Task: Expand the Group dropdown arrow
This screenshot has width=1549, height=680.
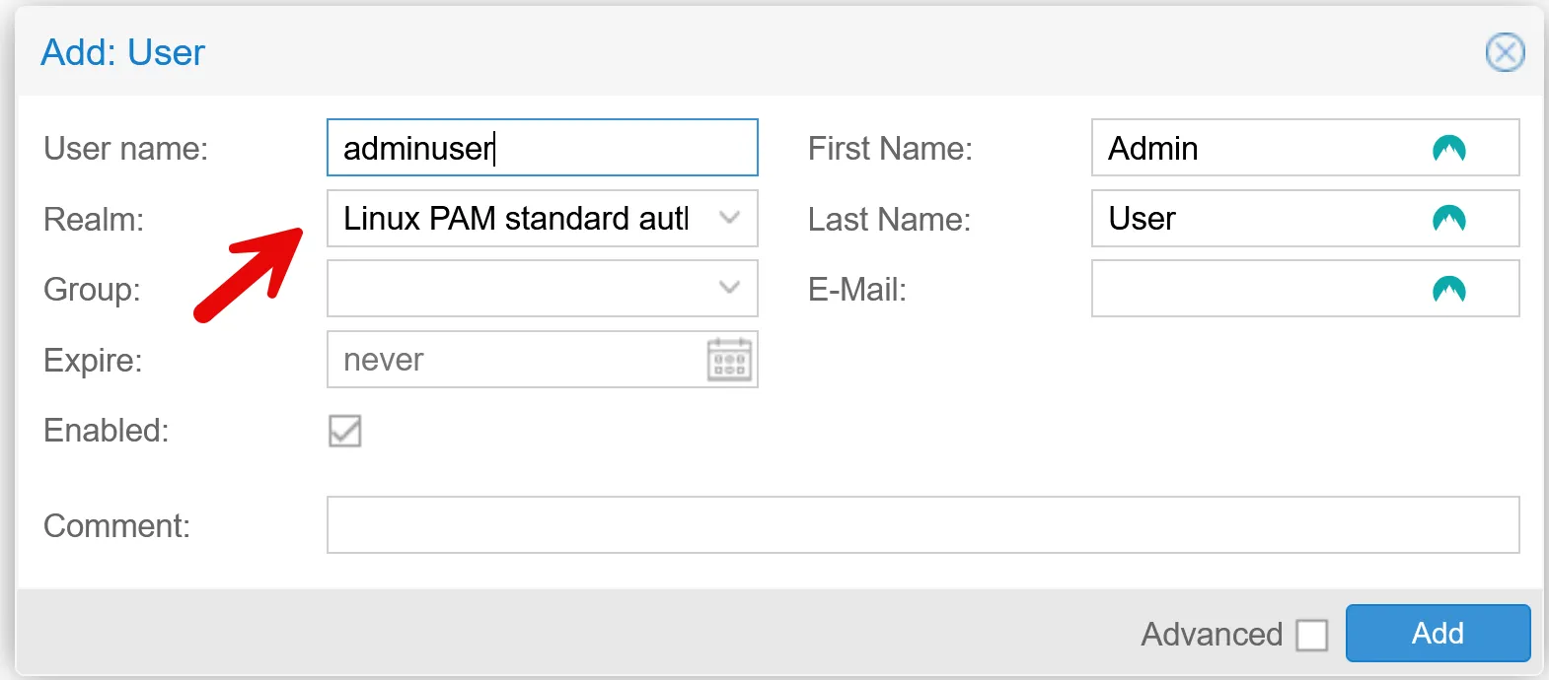Action: (729, 289)
